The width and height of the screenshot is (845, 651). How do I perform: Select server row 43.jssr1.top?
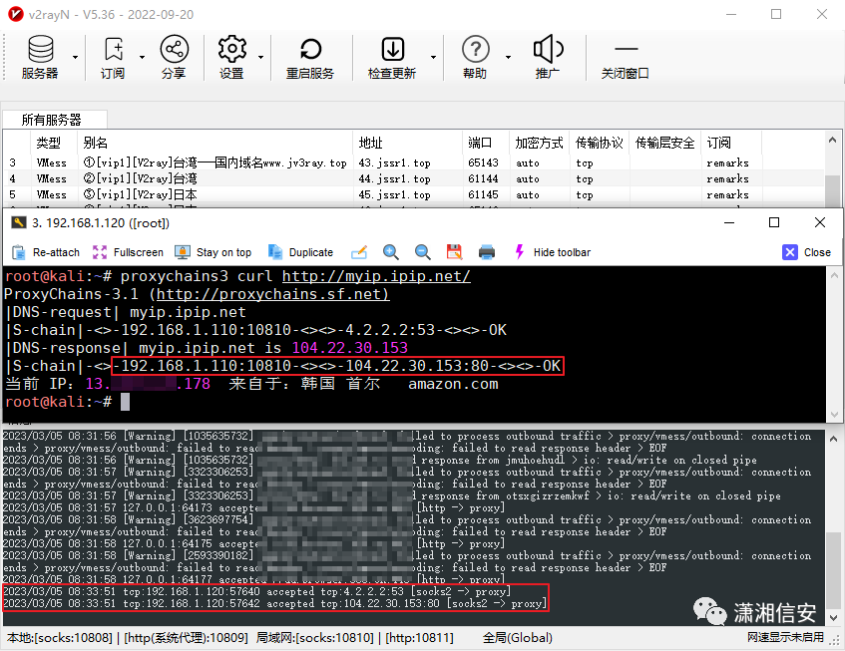click(x=414, y=163)
